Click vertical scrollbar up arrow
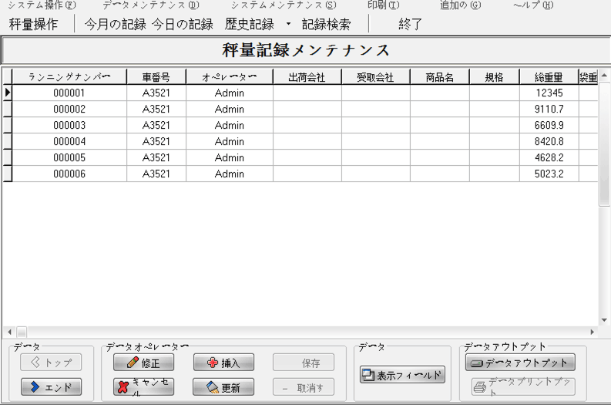This screenshot has height=405, width=611. 604,75
